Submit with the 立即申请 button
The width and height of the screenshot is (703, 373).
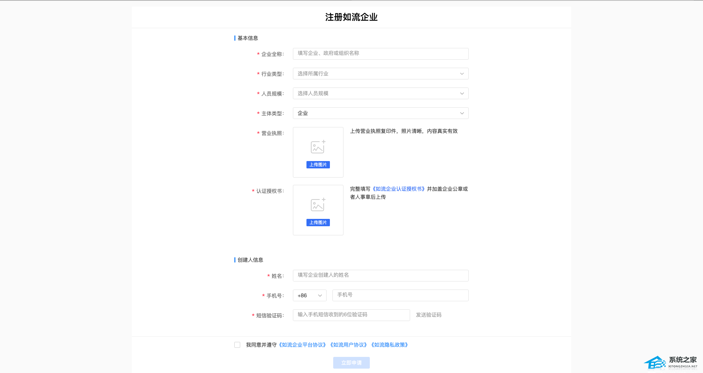[x=351, y=363]
